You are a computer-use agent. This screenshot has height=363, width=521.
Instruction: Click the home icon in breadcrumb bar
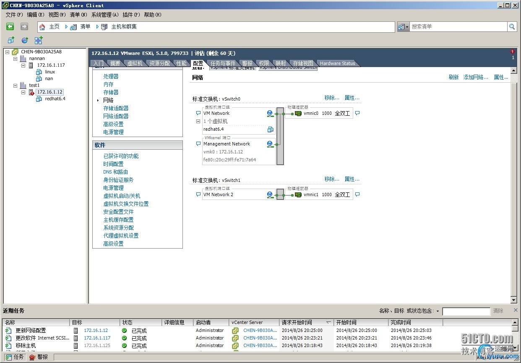click(42, 27)
